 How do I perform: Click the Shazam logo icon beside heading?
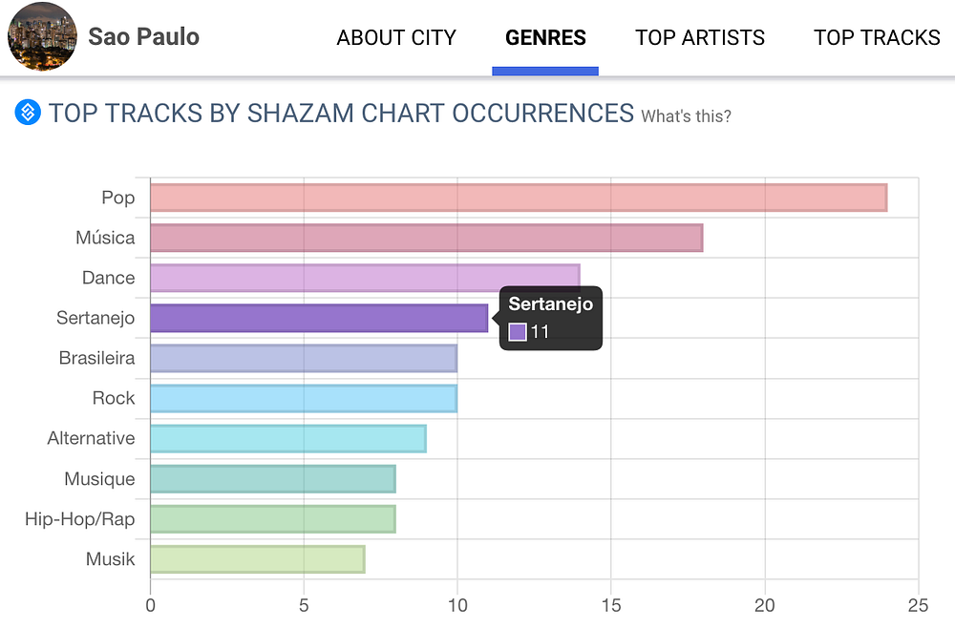(x=29, y=114)
